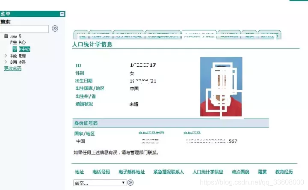This screenshot has width=308, height=190.
Task: Open the 籍贯 link at bottom
Action: (x=262, y=172)
